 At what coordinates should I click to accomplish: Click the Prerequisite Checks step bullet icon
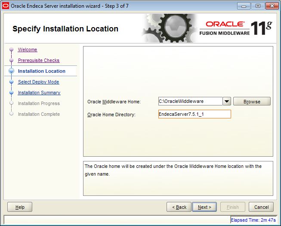tap(12, 60)
